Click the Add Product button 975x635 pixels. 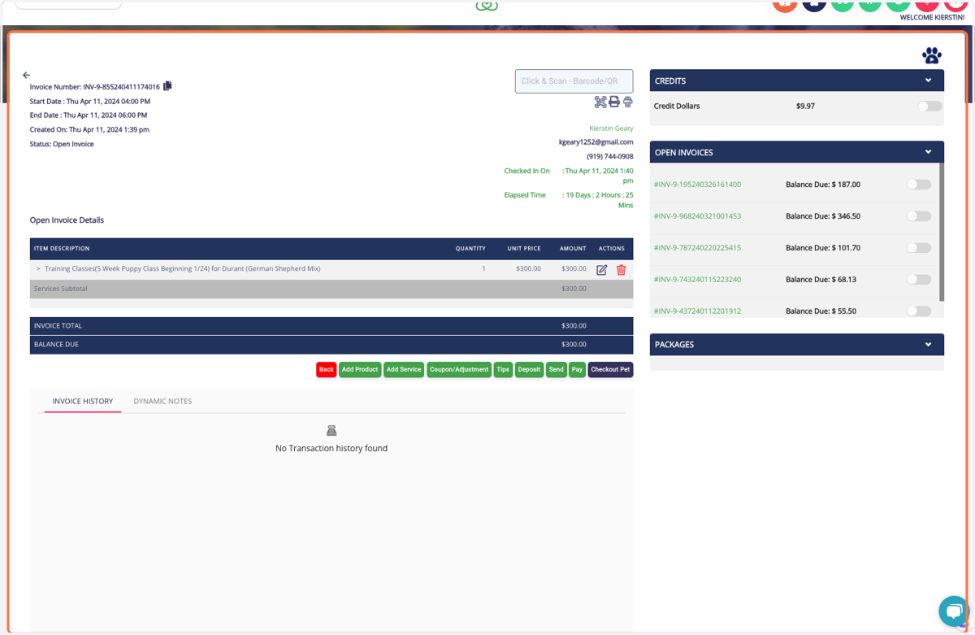pyautogui.click(x=360, y=369)
